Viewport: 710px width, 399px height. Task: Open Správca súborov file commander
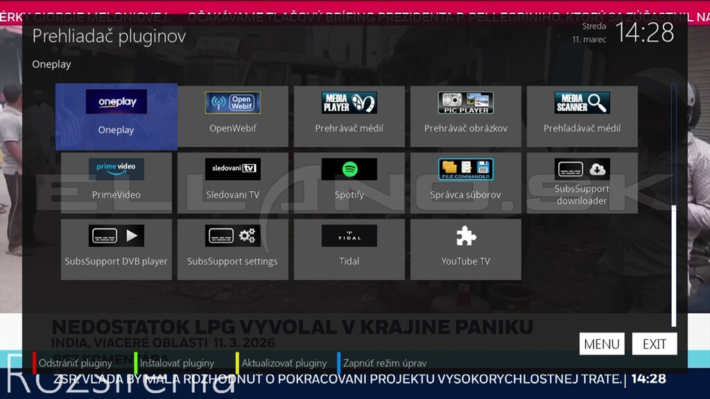(465, 181)
